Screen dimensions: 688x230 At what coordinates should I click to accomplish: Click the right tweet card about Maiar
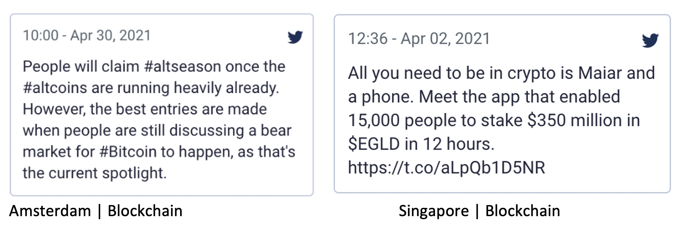pos(502,103)
